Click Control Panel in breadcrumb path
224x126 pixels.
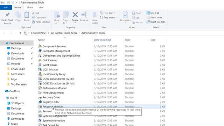tap(39, 33)
